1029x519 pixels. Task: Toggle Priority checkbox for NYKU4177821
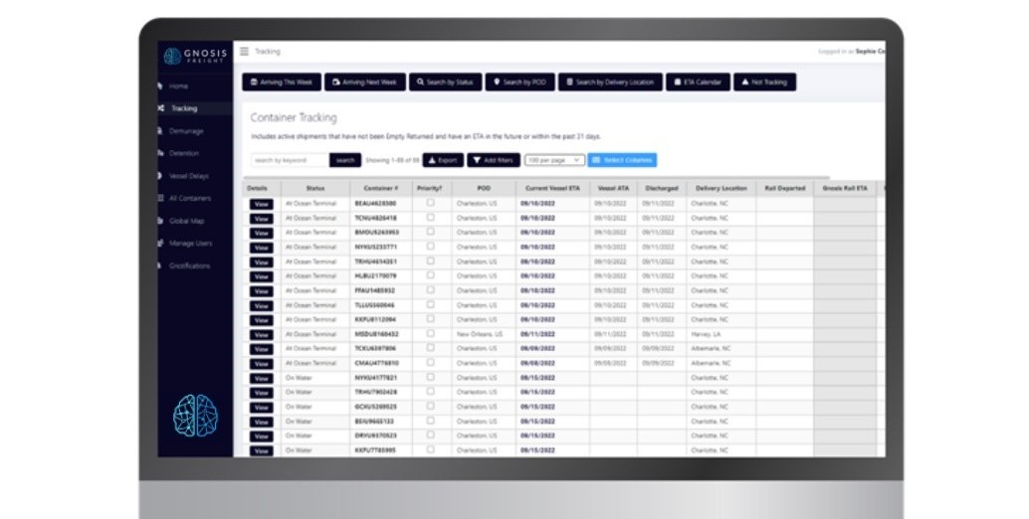tap(430, 378)
